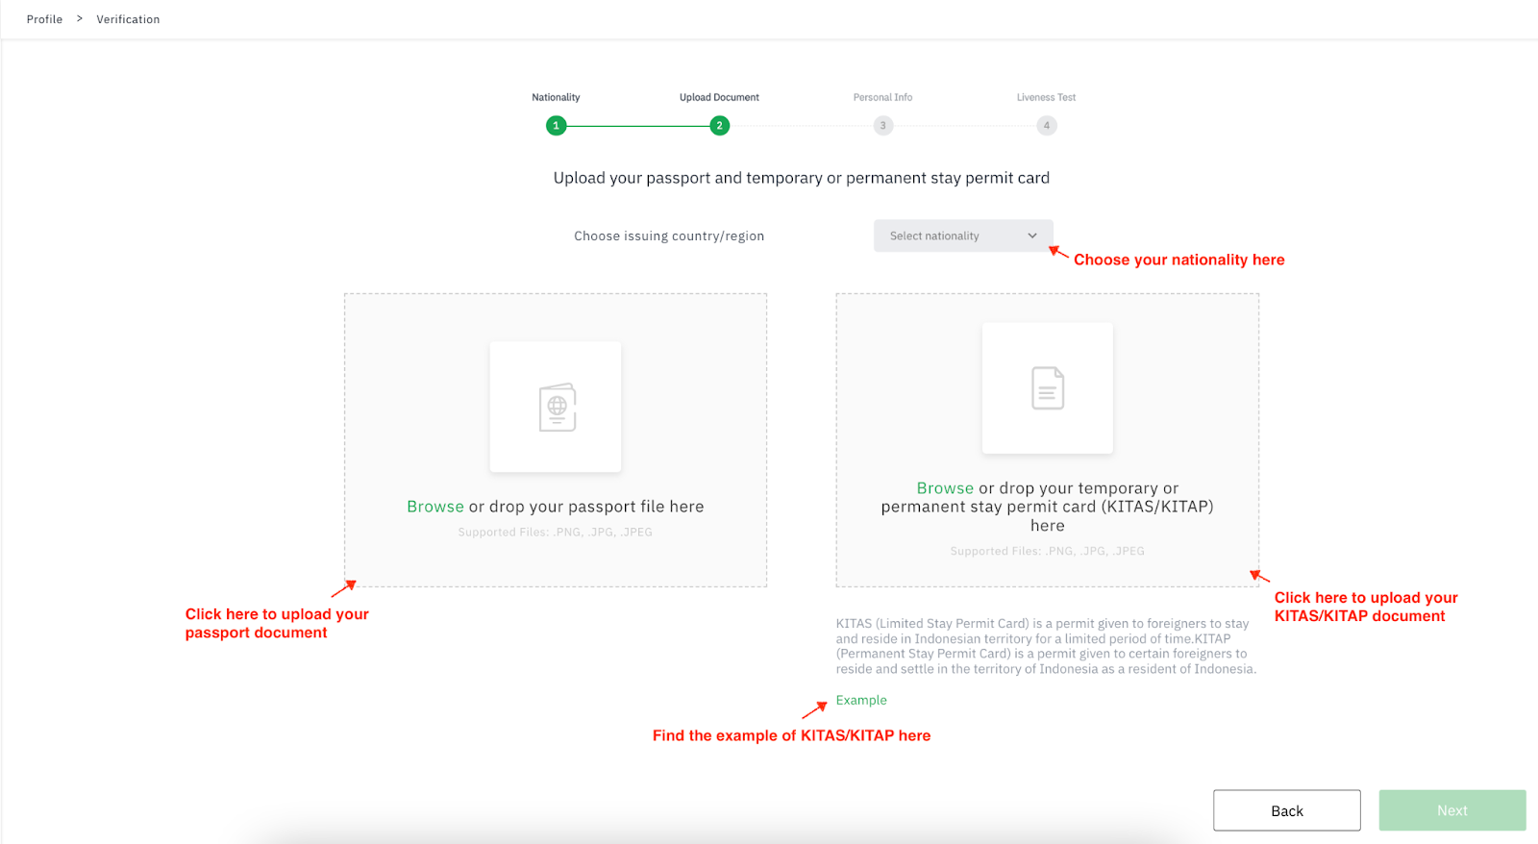Click the Nationality step label
Image resolution: width=1538 pixels, height=844 pixels.
tap(556, 97)
